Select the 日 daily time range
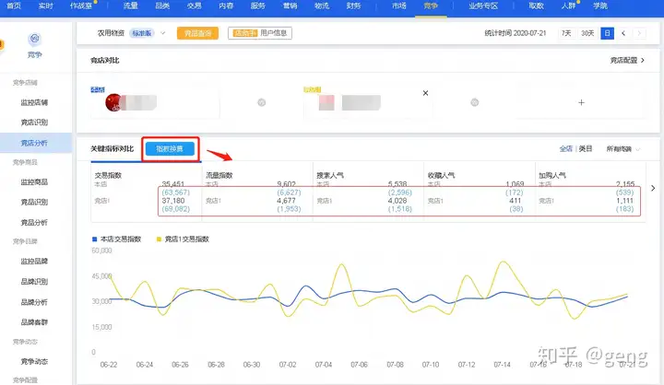Screen dimensions: 664x385 (x=607, y=33)
